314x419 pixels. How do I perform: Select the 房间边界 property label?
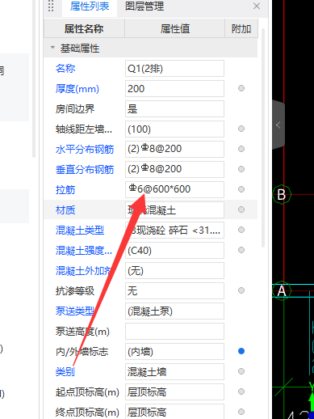pyautogui.click(x=75, y=109)
